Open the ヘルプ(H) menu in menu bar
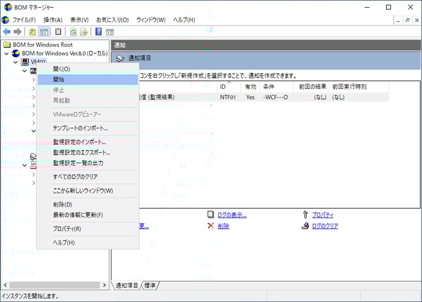Screen dimensions: 422x302 tap(184, 20)
